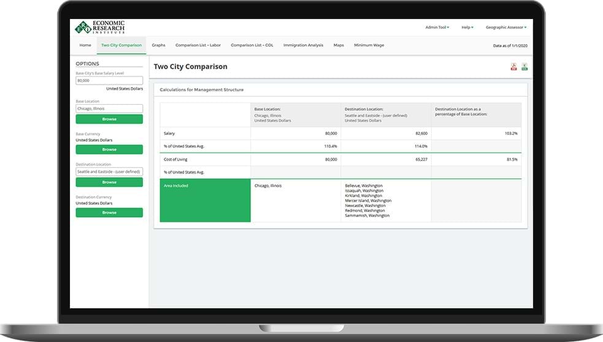Viewport: 603px width, 342px height.
Task: Open the Help dropdown menu
Action: tap(467, 28)
